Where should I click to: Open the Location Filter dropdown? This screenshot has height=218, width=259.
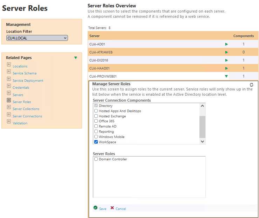coord(37,38)
